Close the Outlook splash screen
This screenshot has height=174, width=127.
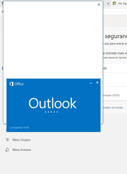coord(98,82)
